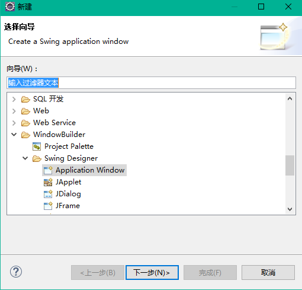Close the 新建 dialog
This screenshot has height=290, width=302.
click(288, 7)
